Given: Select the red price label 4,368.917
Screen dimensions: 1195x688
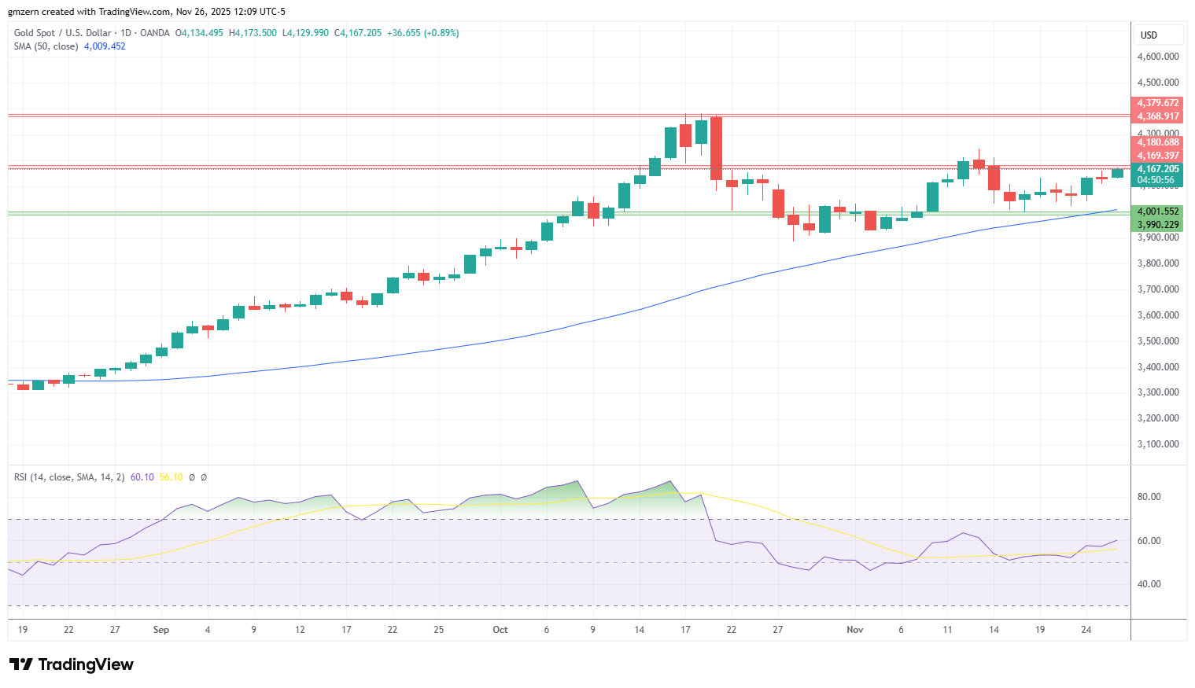Looking at the screenshot, I should [1157, 116].
